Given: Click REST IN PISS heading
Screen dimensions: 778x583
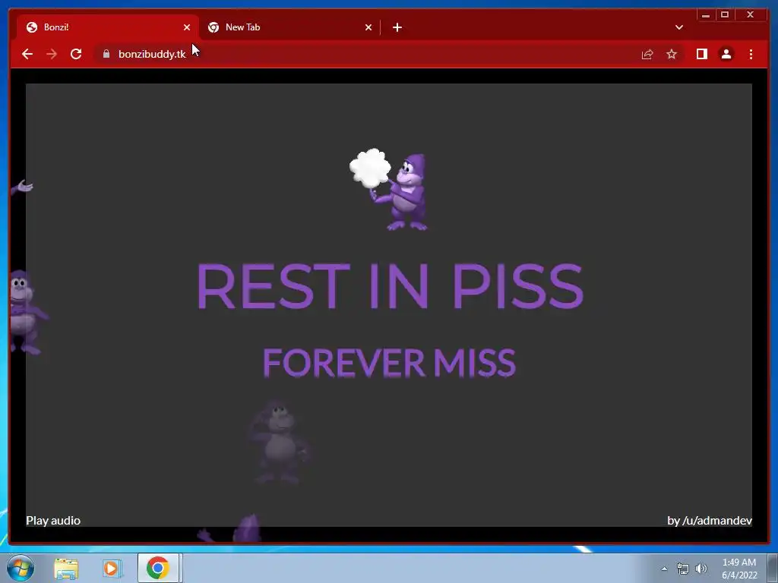Looking at the screenshot, I should [390, 286].
